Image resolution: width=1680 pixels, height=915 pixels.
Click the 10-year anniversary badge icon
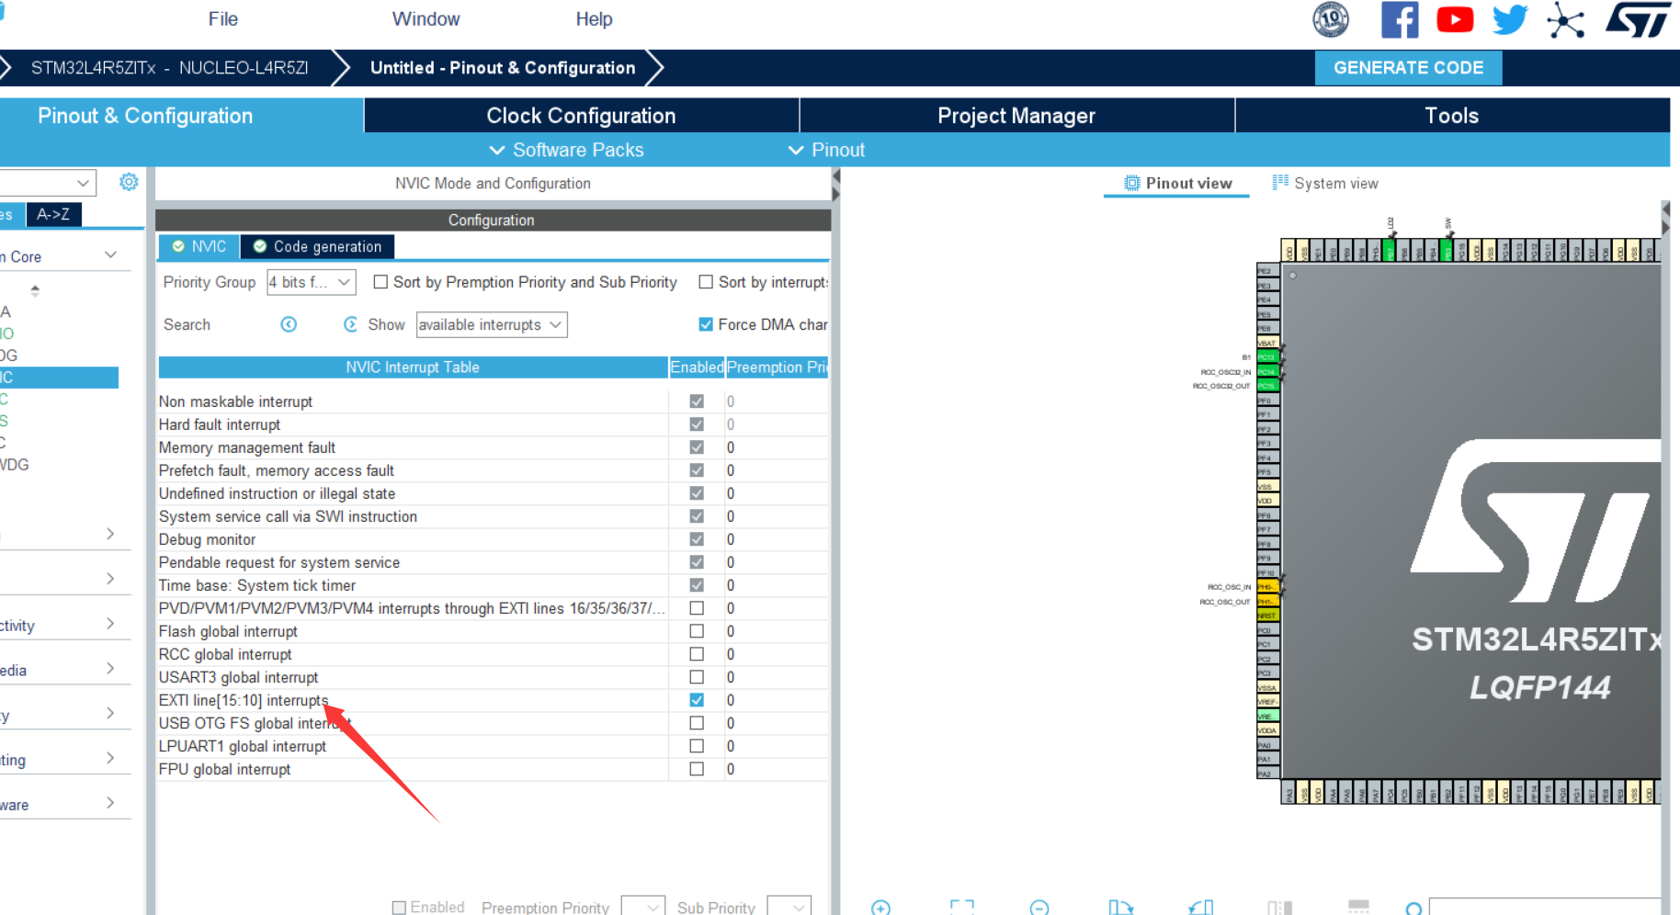(x=1330, y=19)
